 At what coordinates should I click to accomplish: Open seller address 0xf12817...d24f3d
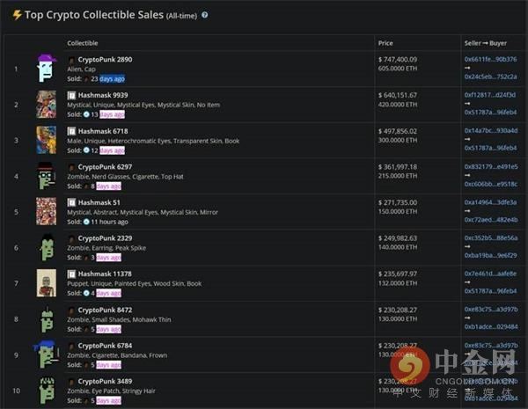(490, 95)
